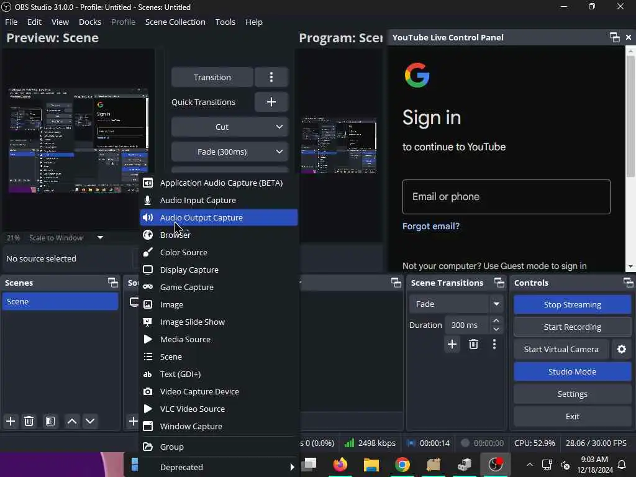Click OBS Studio taskbar icon
The image size is (636, 477).
tap(495, 465)
